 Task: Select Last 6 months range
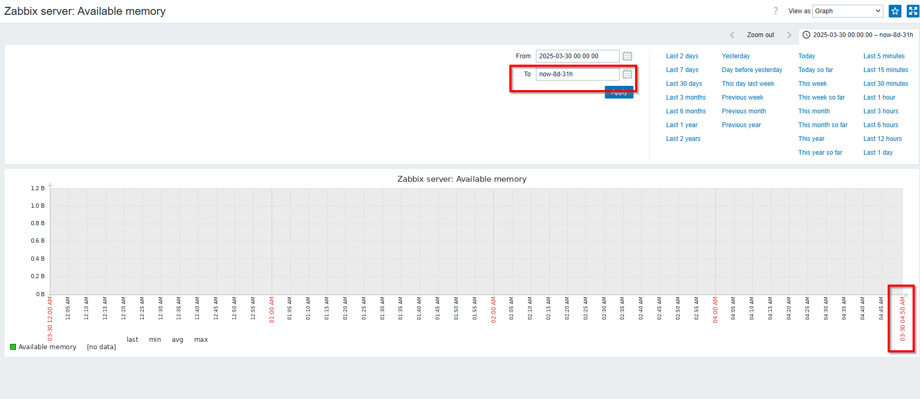686,111
